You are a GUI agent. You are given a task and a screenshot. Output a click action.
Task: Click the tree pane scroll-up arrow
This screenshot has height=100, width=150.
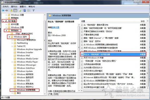tap(45, 15)
